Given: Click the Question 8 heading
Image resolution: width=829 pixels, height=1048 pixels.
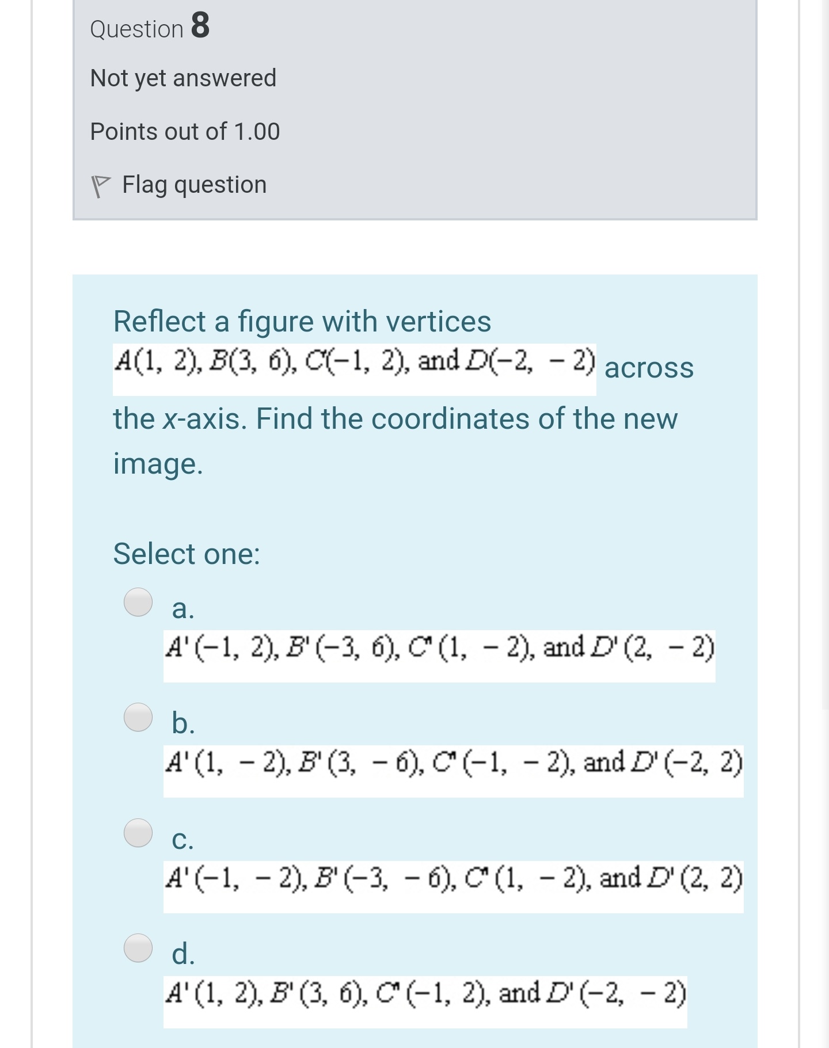Looking at the screenshot, I should tap(149, 28).
